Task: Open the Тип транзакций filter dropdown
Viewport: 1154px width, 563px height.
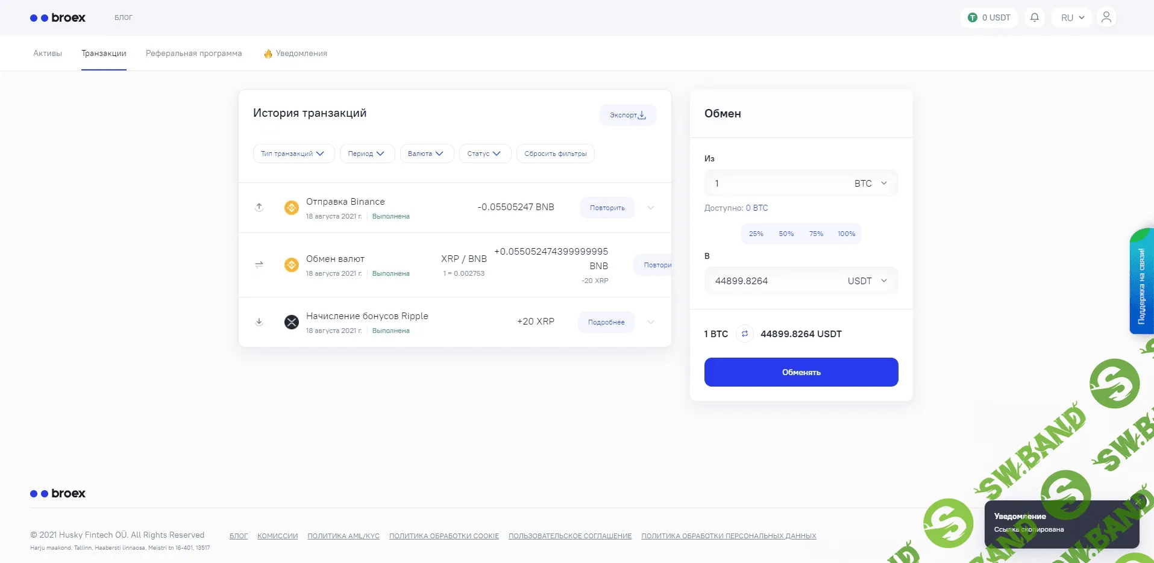Action: tap(293, 154)
